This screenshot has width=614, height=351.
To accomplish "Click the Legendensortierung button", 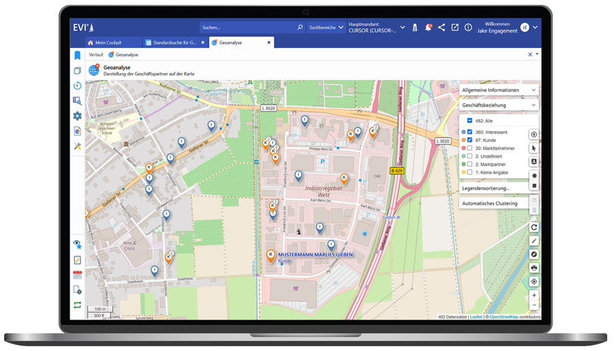I will click(x=486, y=188).
